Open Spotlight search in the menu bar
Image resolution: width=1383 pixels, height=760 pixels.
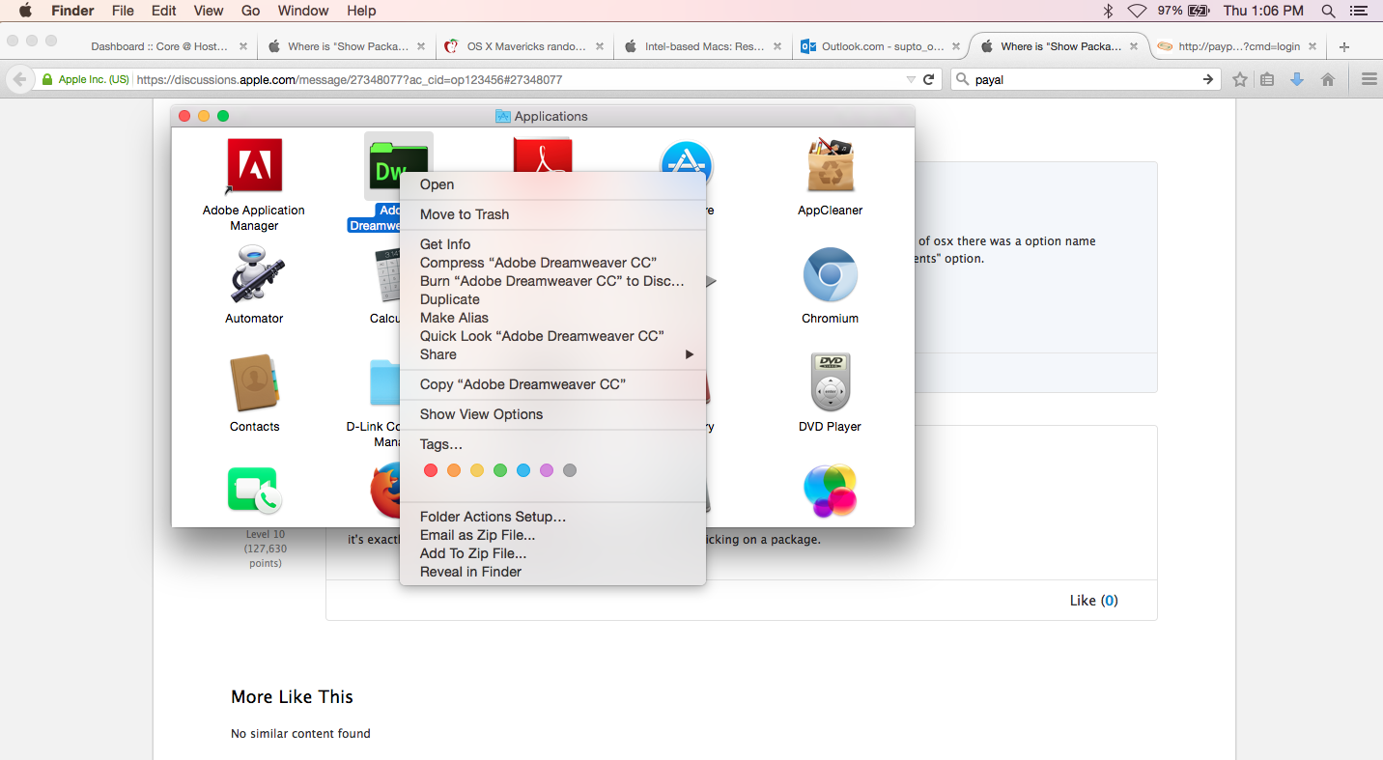click(1328, 11)
